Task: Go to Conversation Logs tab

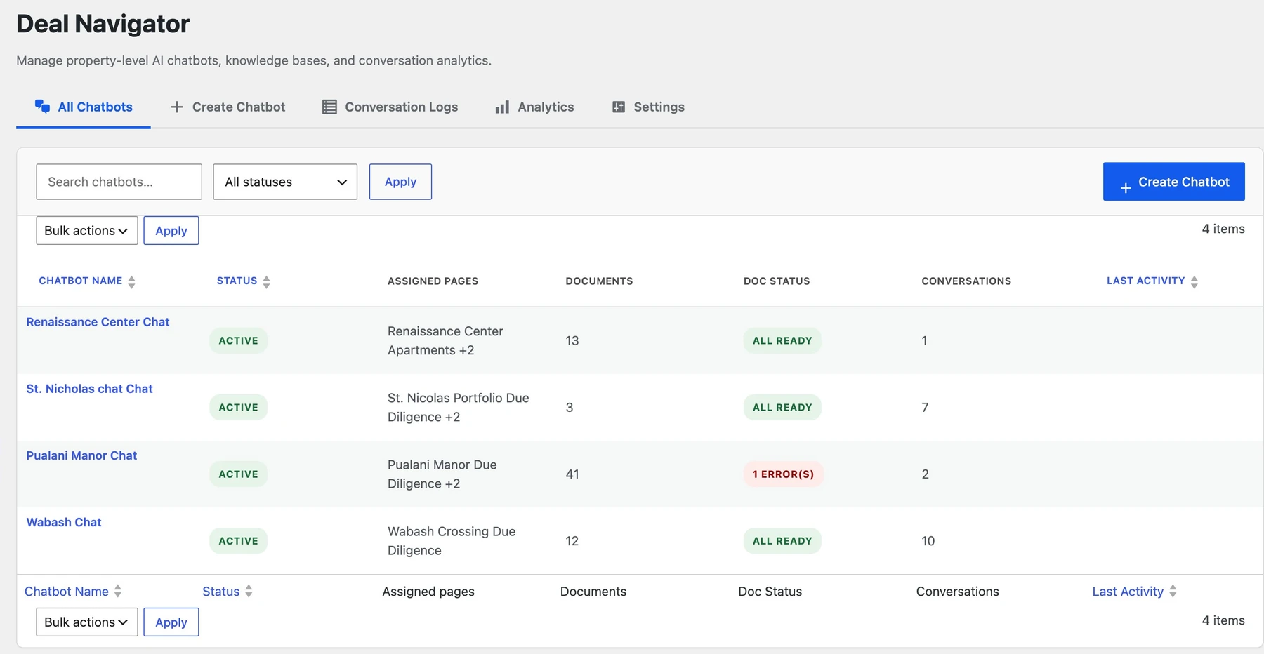Action: tap(390, 107)
